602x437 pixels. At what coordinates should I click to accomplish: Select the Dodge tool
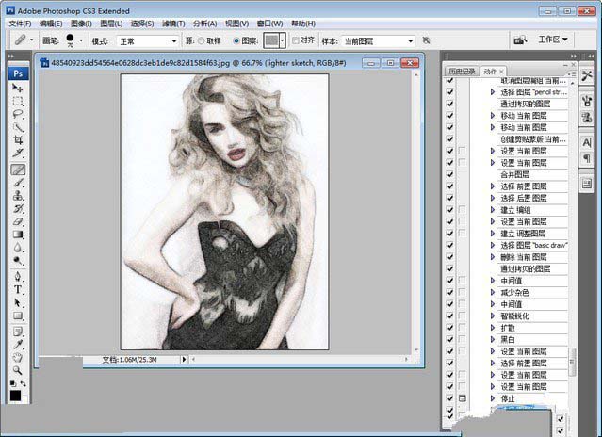pyautogui.click(x=18, y=261)
